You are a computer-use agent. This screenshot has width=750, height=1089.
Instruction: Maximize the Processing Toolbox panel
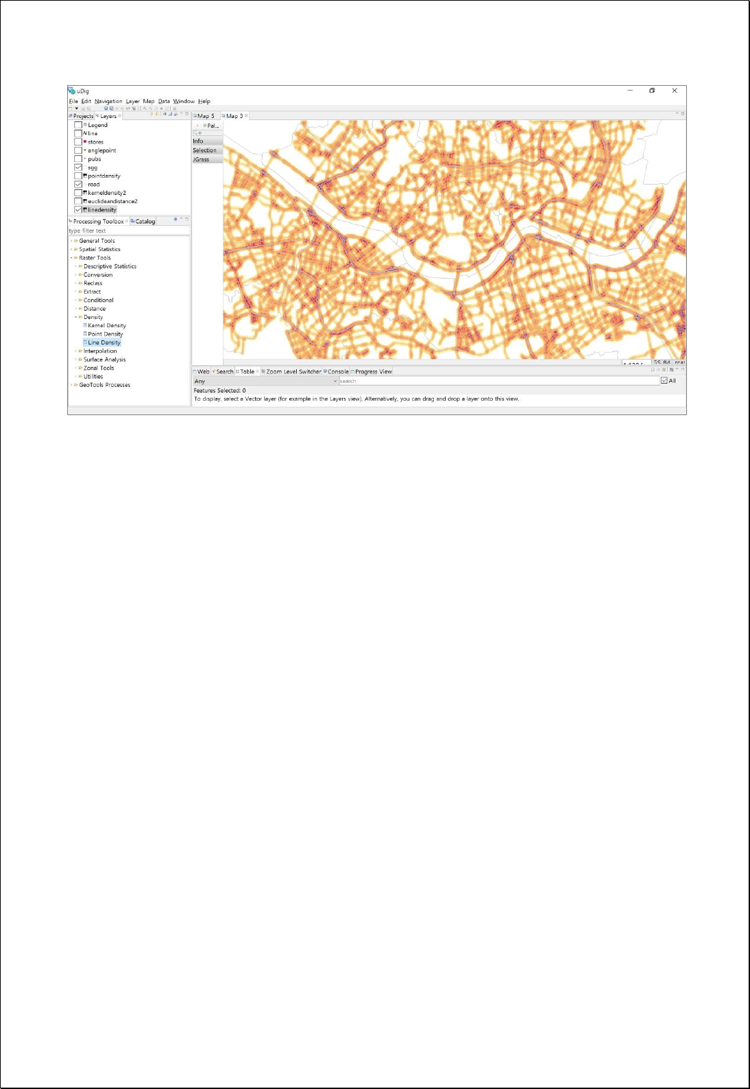click(x=187, y=219)
